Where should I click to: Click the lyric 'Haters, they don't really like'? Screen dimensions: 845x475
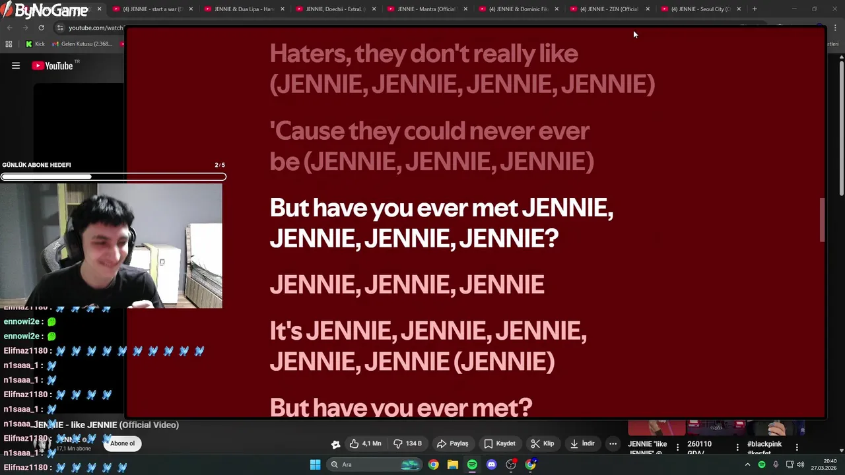(x=424, y=53)
